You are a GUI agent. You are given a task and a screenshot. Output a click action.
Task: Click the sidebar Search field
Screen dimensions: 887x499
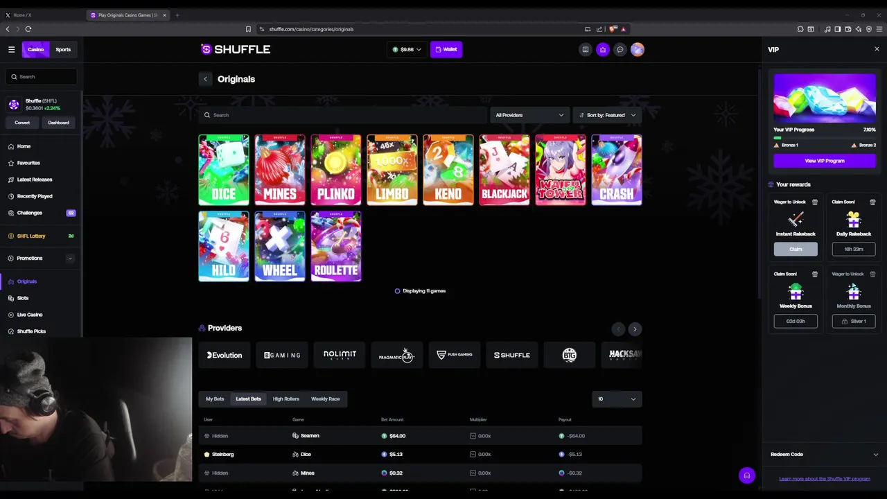click(x=41, y=77)
